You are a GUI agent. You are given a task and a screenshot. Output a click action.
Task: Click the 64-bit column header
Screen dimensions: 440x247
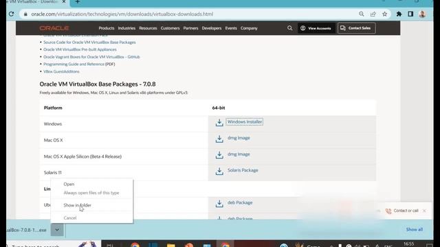pos(219,108)
